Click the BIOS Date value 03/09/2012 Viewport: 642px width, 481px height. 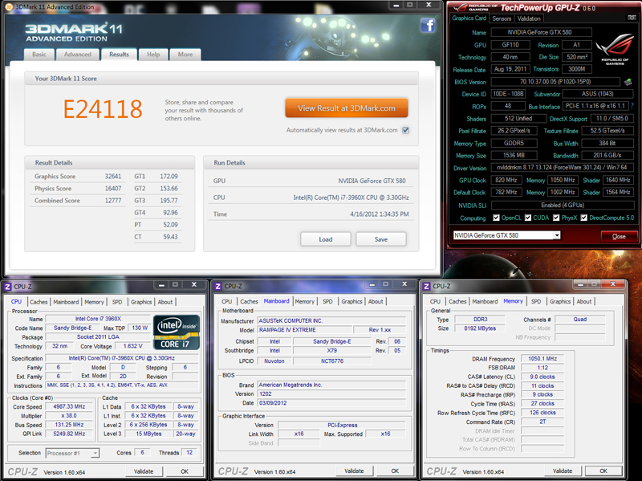273,403
